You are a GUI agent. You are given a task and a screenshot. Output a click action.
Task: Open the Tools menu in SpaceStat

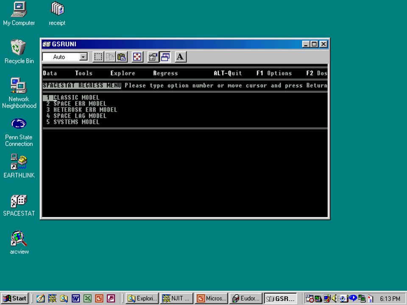[84, 73]
